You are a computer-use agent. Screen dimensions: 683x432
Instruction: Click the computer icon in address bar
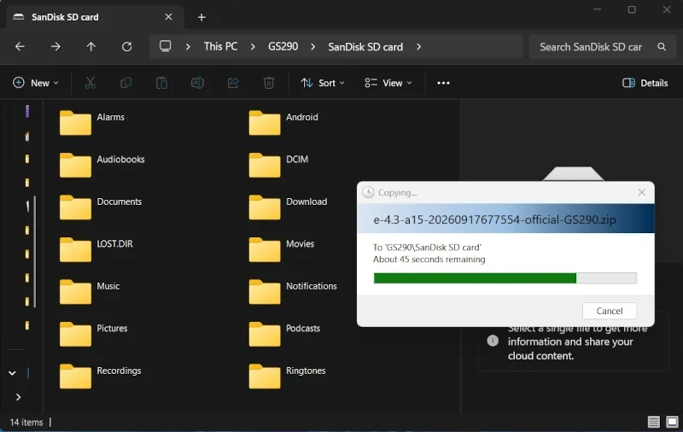[x=165, y=46]
